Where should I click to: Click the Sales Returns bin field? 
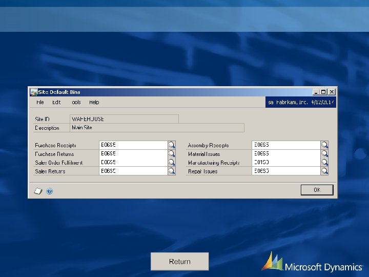click(x=133, y=171)
